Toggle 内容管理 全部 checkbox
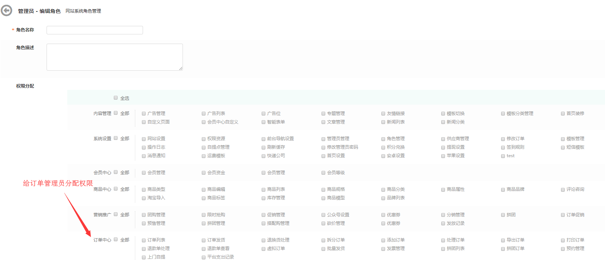Image resolution: width=605 pixels, height=260 pixels. [x=116, y=113]
